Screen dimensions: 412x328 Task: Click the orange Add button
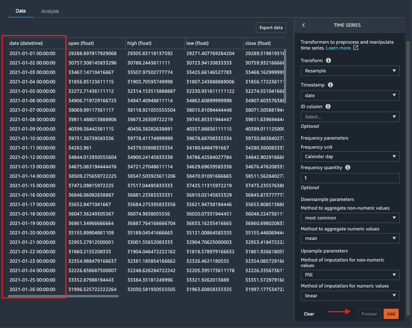pos(391,314)
